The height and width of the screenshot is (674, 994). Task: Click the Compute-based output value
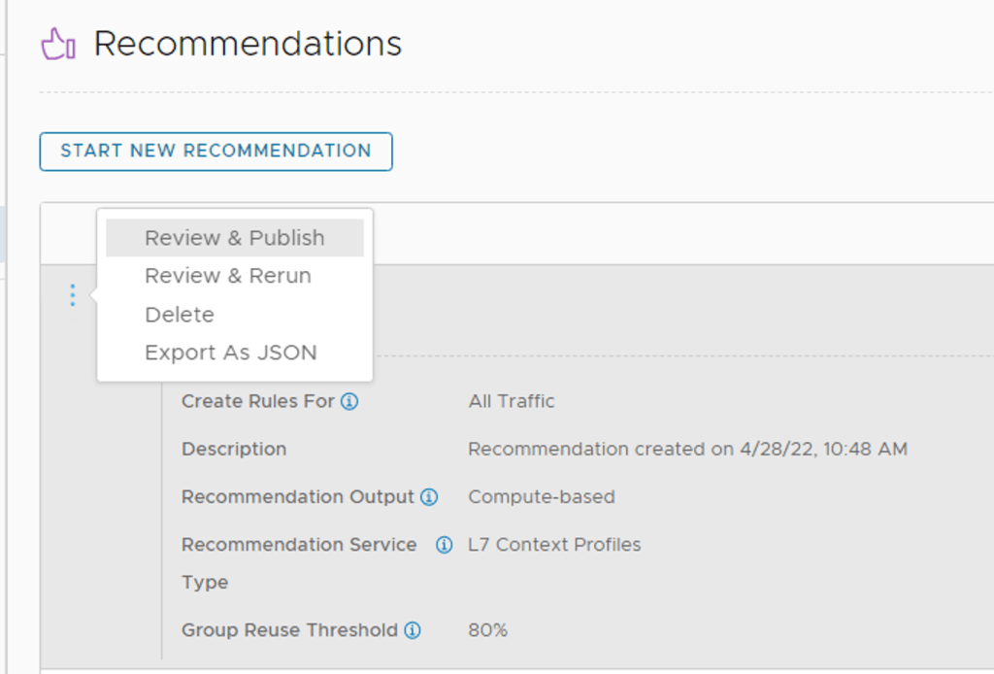[x=542, y=497]
